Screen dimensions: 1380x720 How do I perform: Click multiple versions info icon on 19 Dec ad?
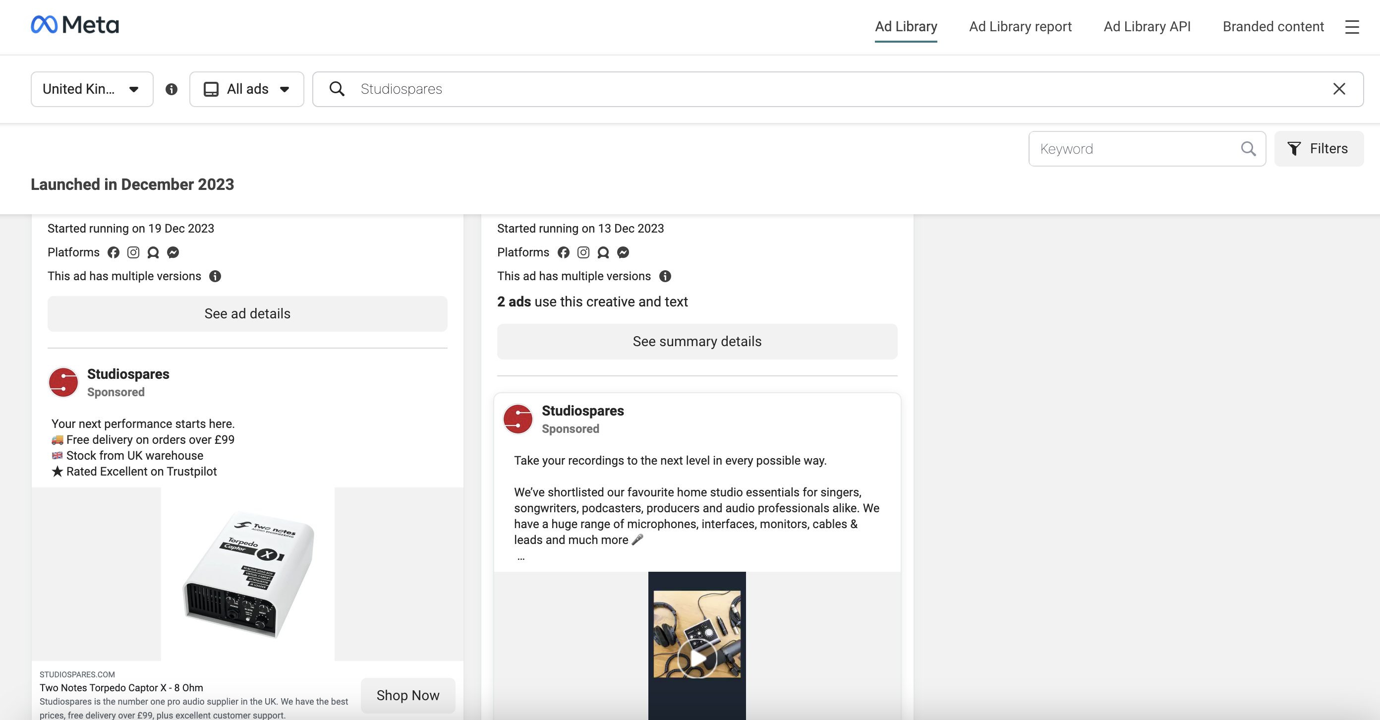(215, 276)
